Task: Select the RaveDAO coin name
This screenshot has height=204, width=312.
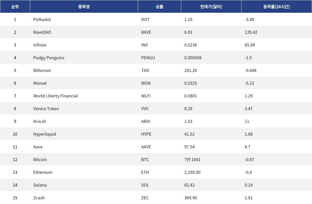Action: pyautogui.click(x=42, y=32)
